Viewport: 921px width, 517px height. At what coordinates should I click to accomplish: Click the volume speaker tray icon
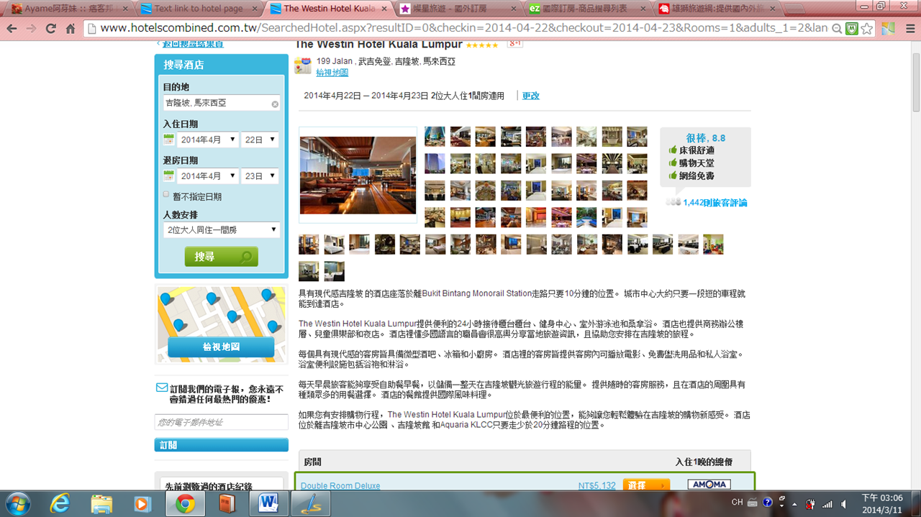click(x=844, y=503)
